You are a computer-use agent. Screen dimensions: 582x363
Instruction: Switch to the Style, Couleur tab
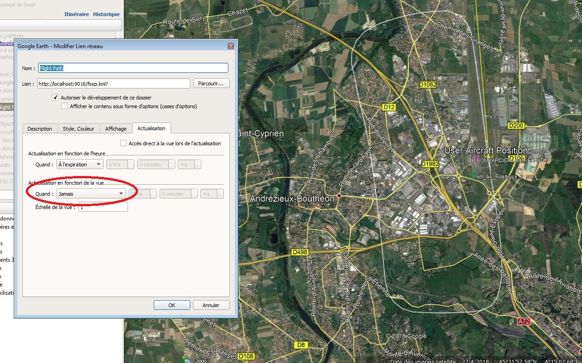79,129
